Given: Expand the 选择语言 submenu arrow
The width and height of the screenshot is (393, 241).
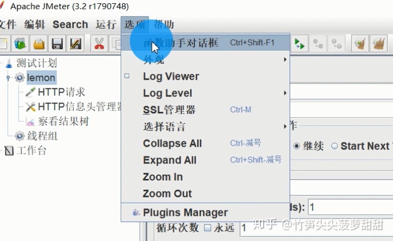Looking at the screenshot, I should click(285, 126).
